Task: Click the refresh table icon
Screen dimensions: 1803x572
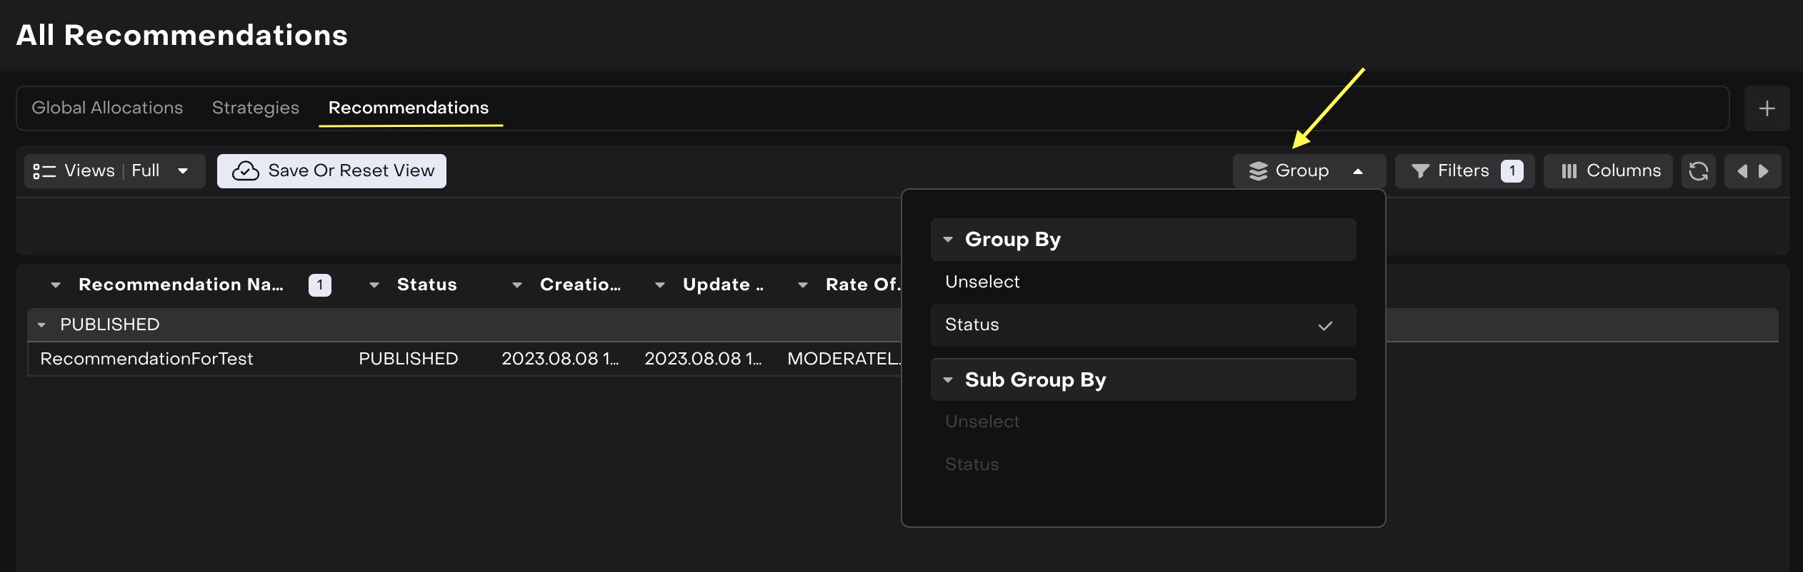Action: [x=1698, y=171]
